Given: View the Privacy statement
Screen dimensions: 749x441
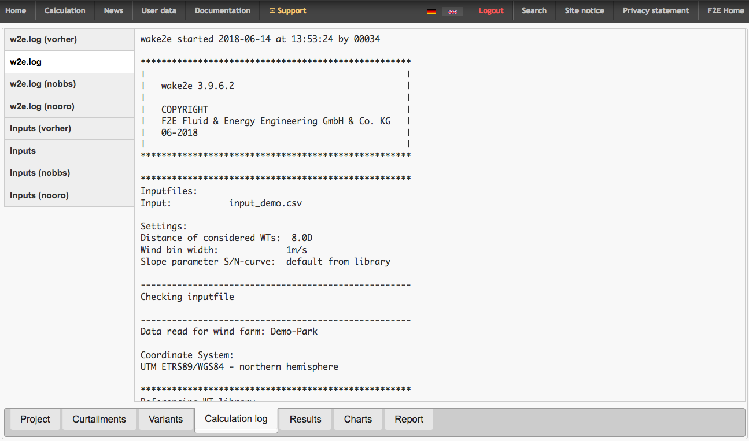Looking at the screenshot, I should [655, 11].
